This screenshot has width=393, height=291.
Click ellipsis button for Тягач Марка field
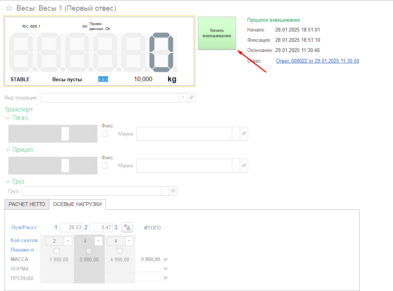point(236,134)
